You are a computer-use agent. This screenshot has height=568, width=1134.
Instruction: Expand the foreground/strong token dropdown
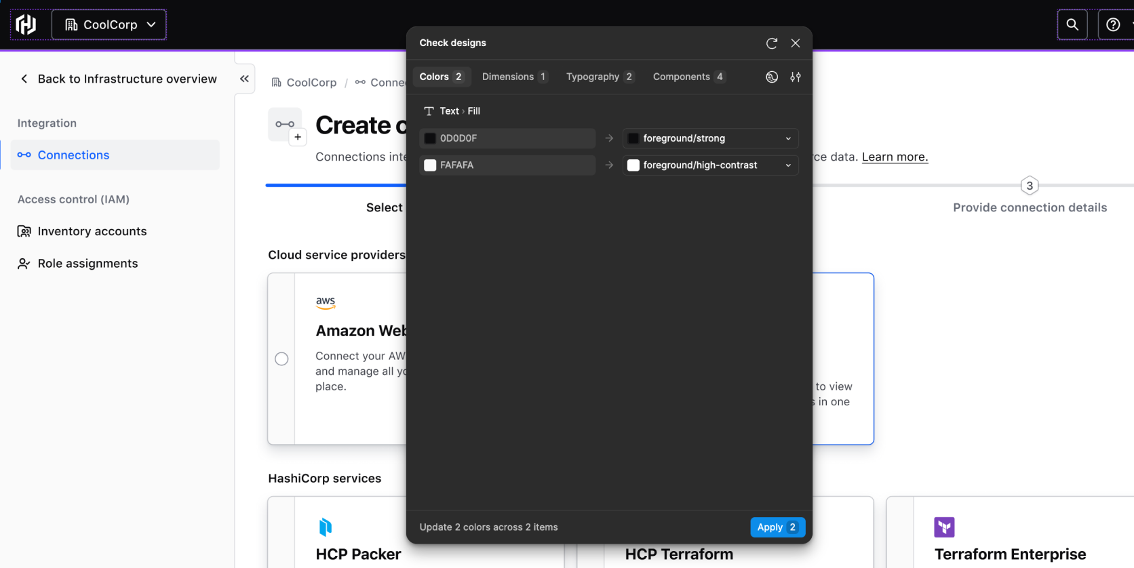(x=711, y=138)
